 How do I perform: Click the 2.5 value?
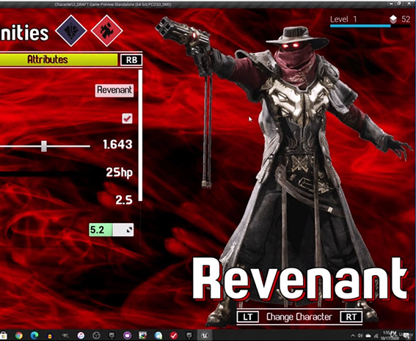coord(124,199)
